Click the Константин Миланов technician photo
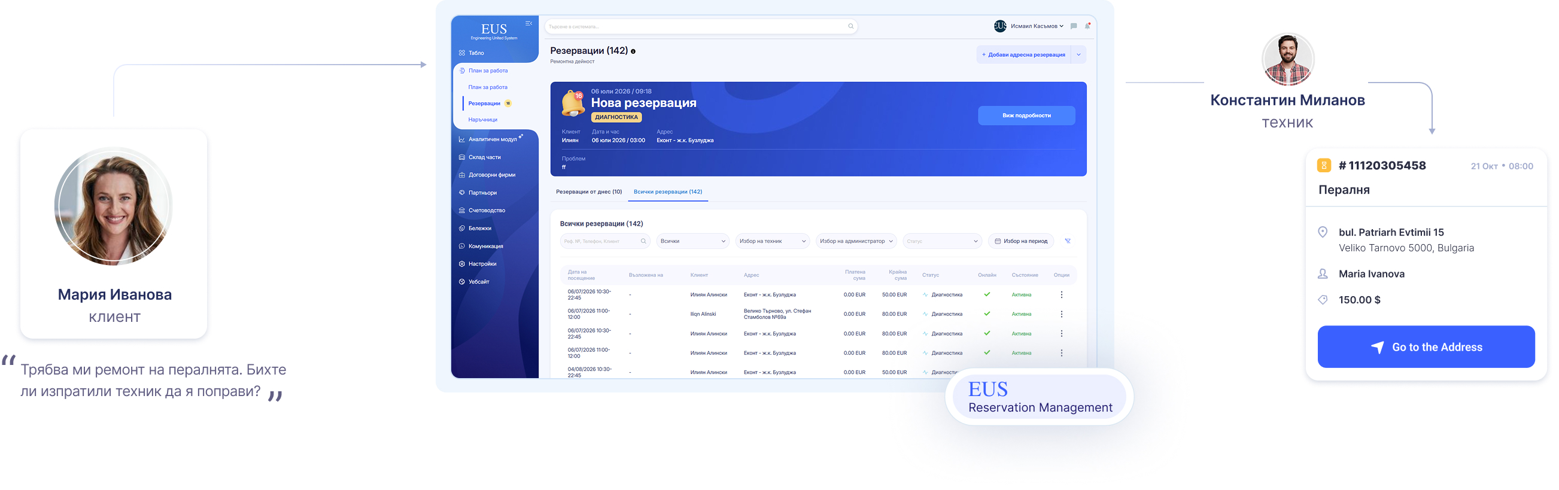1559x490 pixels. (x=1288, y=60)
